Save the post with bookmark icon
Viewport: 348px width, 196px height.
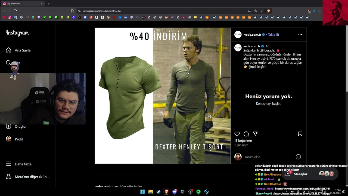coord(300,134)
